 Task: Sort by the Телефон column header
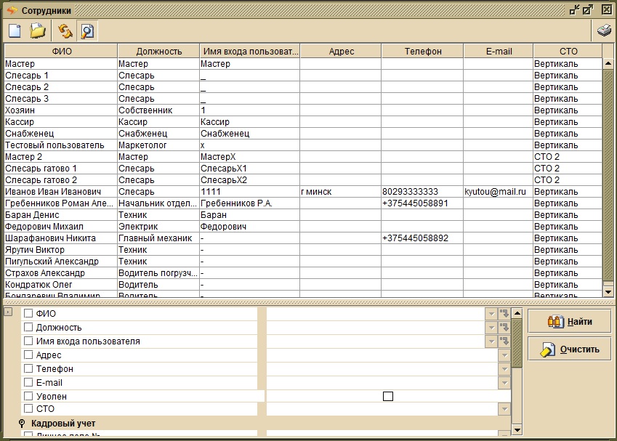click(423, 51)
